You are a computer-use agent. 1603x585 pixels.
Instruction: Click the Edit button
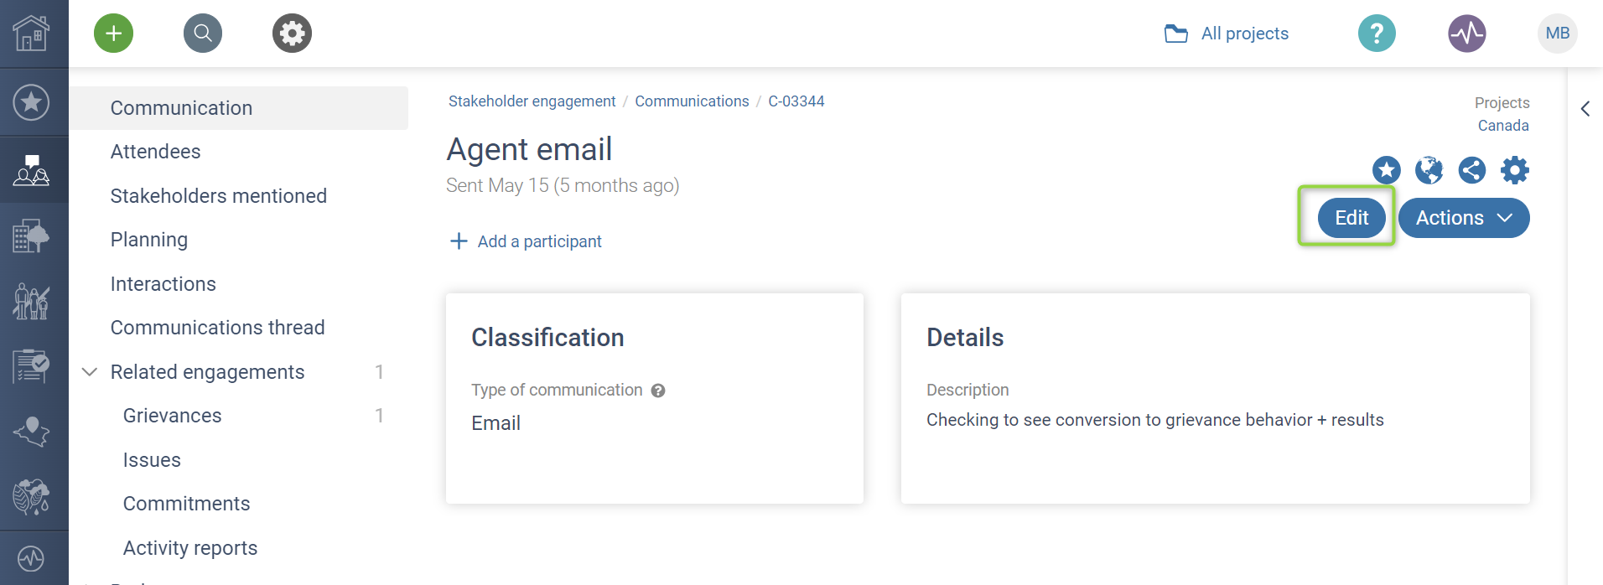pyautogui.click(x=1351, y=218)
